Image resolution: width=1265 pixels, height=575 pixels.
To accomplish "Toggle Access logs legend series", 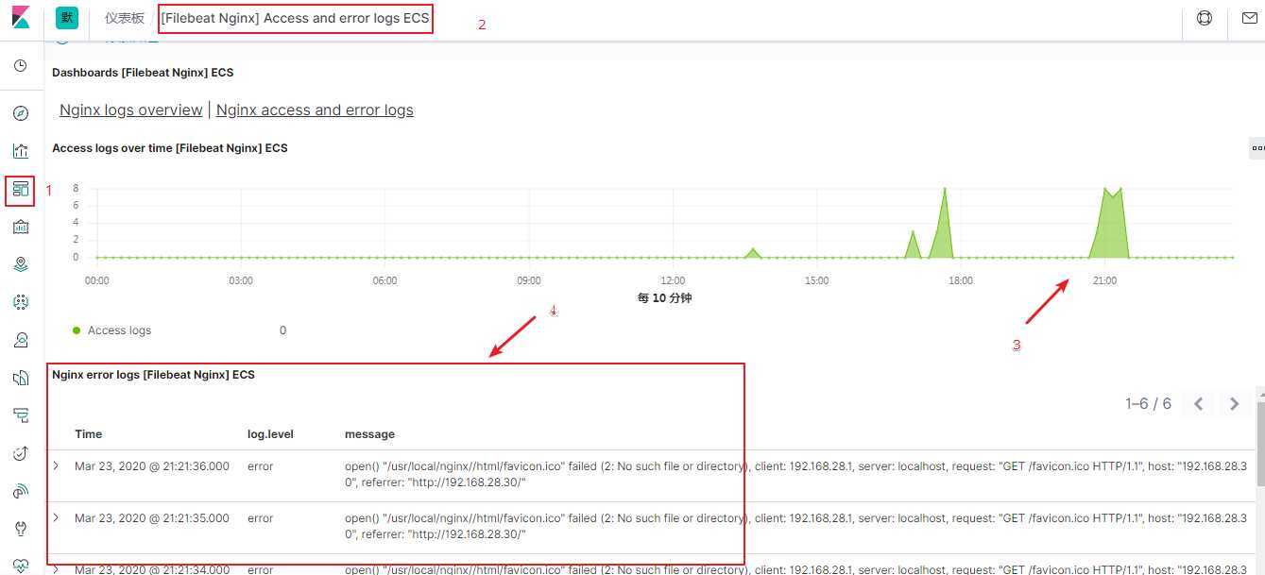I will 119,330.
